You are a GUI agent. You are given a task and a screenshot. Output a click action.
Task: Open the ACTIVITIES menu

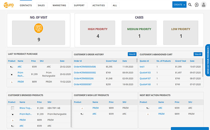[99, 5]
